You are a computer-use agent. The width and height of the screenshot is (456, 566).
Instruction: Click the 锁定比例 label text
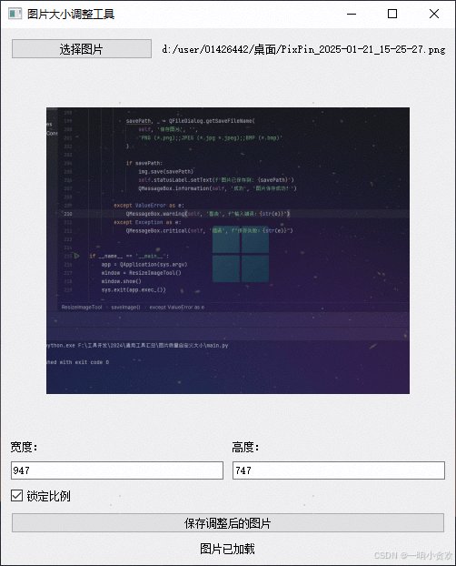tap(48, 496)
